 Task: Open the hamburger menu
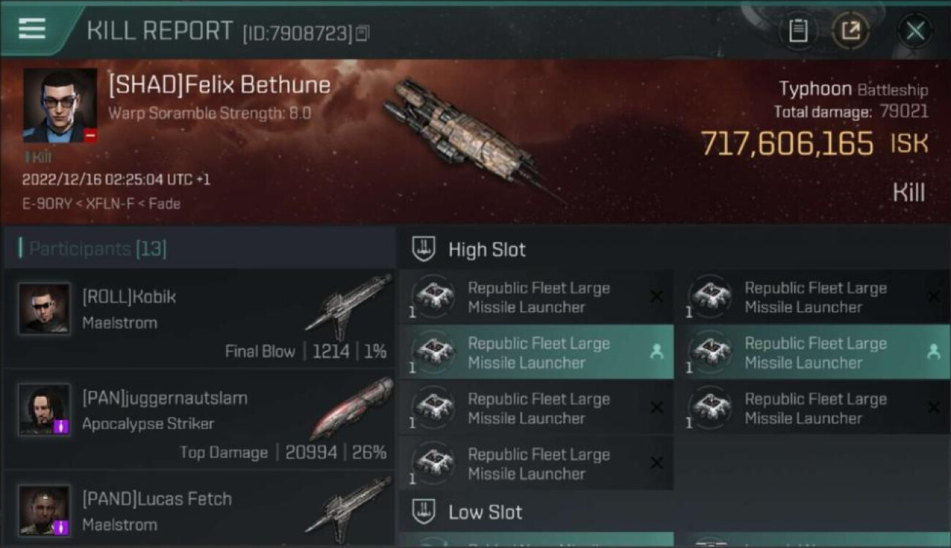[x=31, y=29]
